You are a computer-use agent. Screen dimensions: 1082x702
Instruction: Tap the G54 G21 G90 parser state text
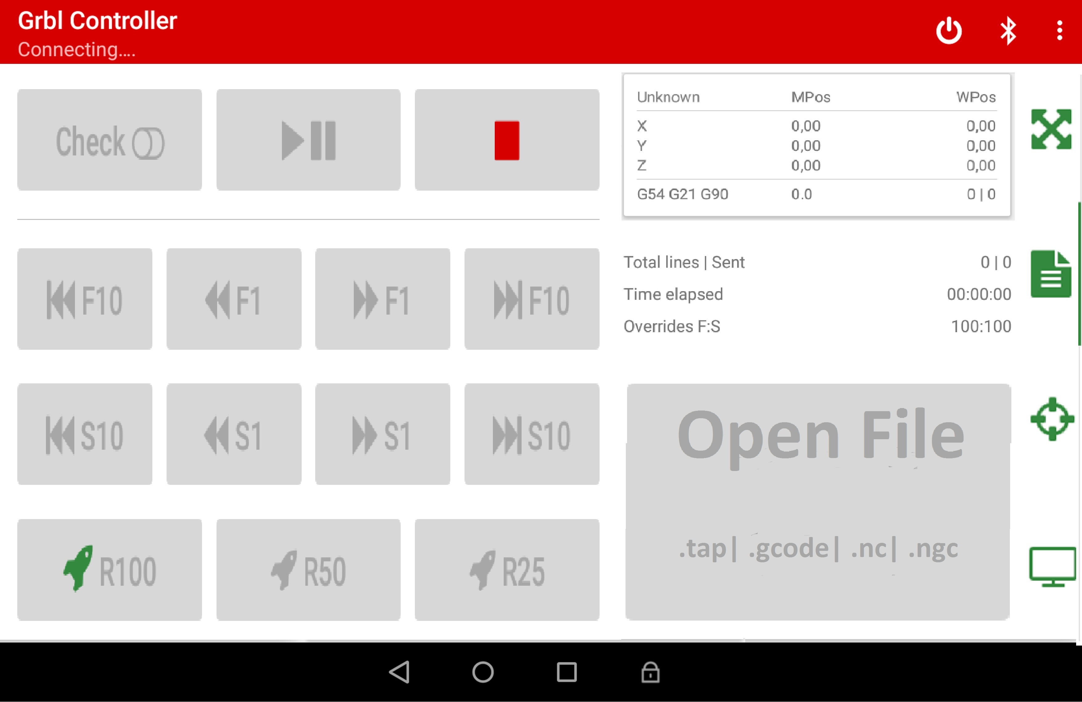682,194
